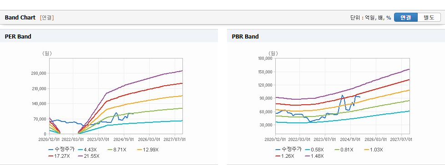Select the 17.27X legend entry

click(x=59, y=156)
